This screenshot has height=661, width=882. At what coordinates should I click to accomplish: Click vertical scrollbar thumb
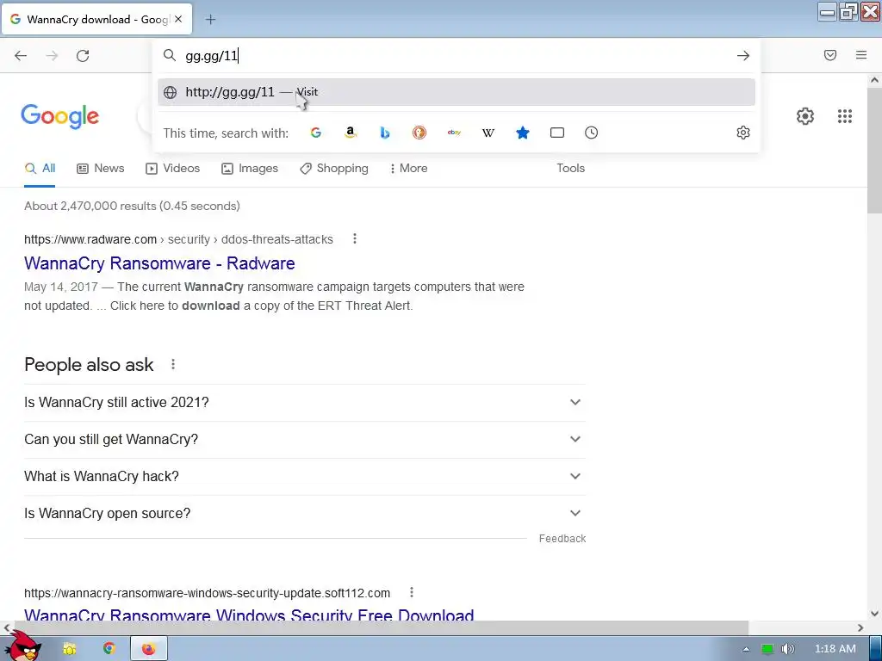pos(874,151)
